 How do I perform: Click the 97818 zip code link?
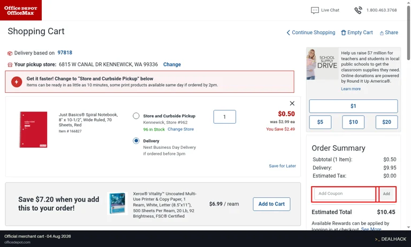65,53
